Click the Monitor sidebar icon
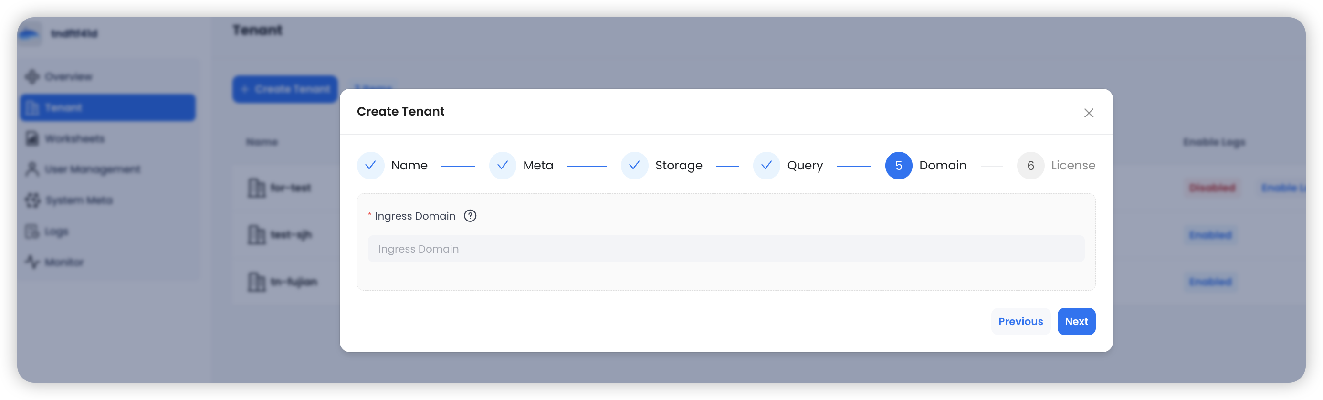 [x=32, y=263]
